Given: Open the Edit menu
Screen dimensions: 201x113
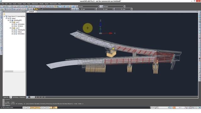Looking at the screenshot, I should (x=6, y=4).
